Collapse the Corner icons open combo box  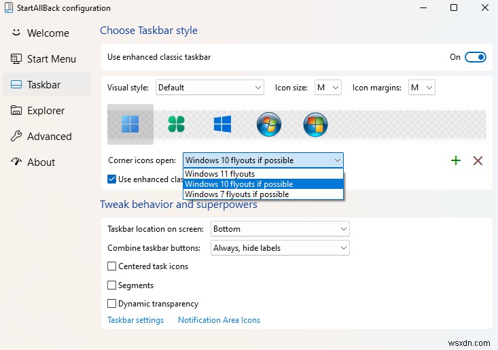(263, 160)
